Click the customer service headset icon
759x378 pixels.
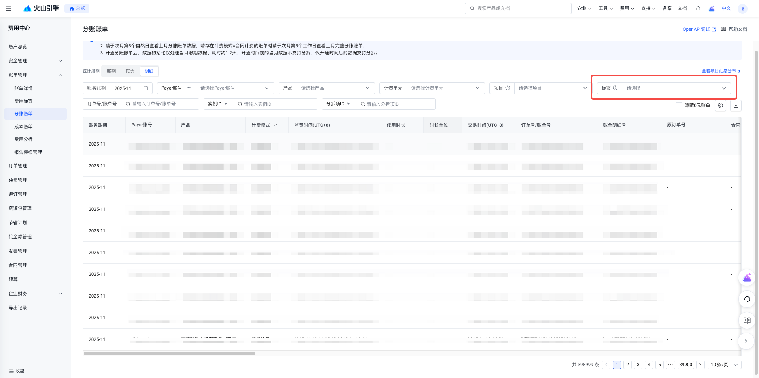pyautogui.click(x=747, y=299)
